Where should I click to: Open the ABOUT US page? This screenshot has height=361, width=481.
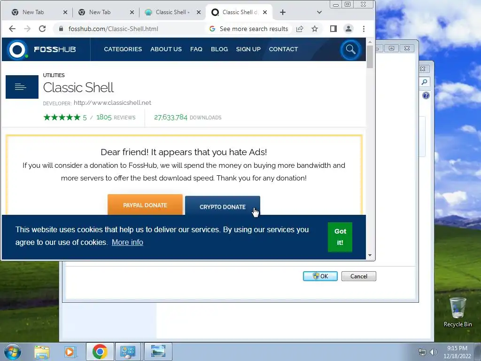pos(166,49)
